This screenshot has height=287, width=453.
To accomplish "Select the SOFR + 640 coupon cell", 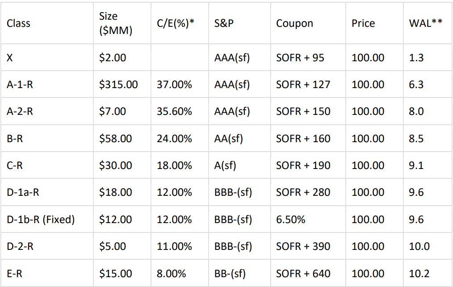I will [x=303, y=273].
